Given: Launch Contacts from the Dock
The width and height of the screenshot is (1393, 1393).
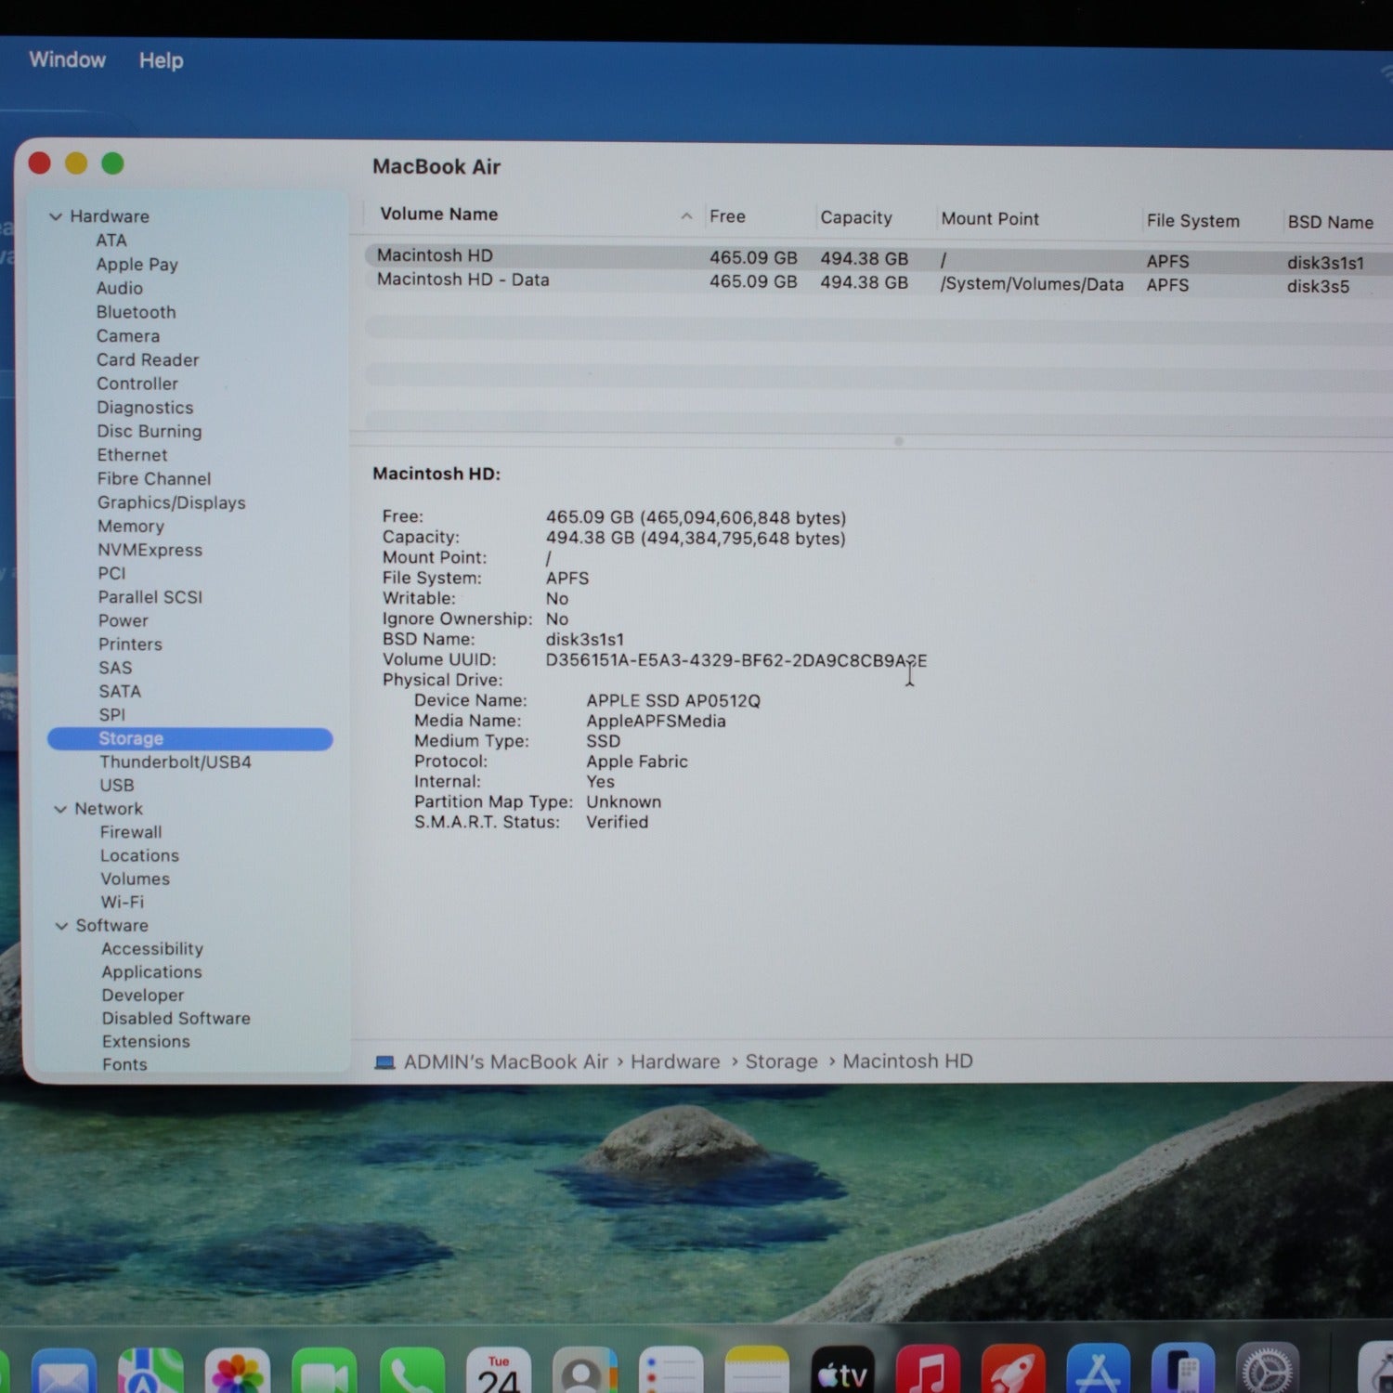Looking at the screenshot, I should [x=585, y=1372].
